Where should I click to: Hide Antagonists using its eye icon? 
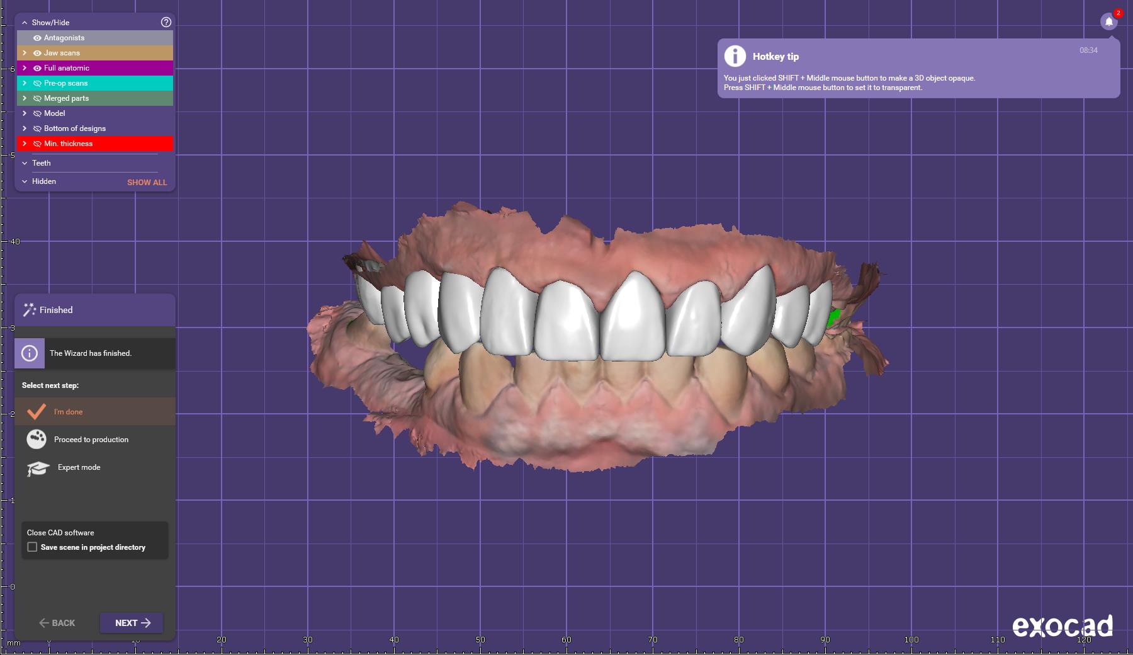[x=37, y=38]
